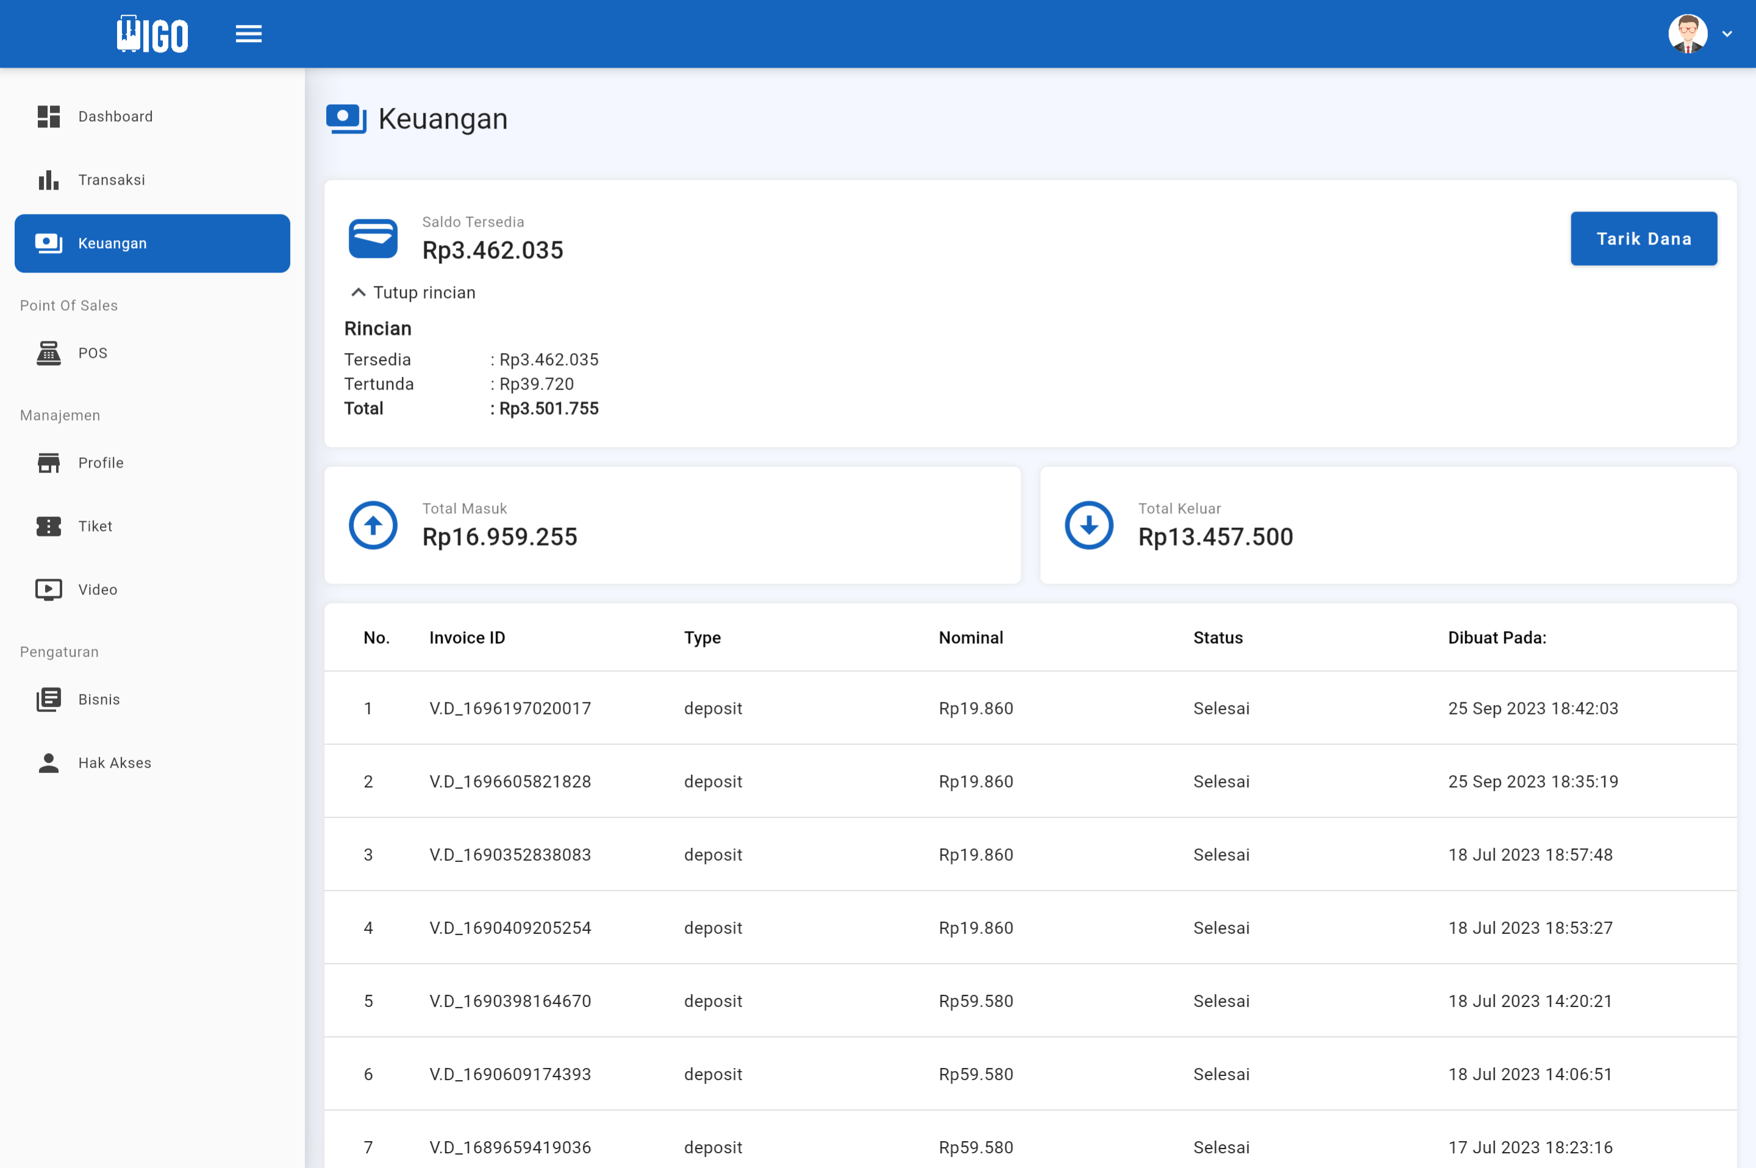Open the user avatar profile picture

pyautogui.click(x=1686, y=34)
